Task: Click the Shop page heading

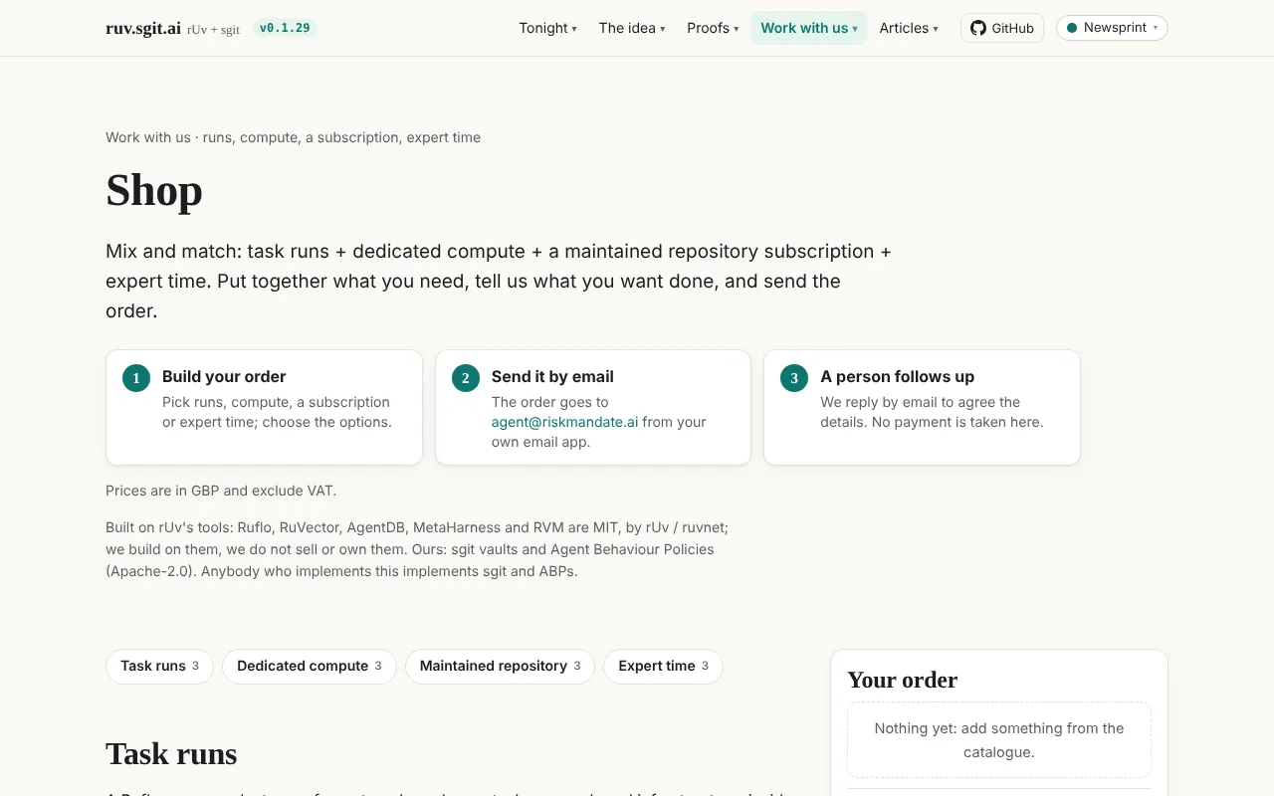Action: click(x=154, y=190)
